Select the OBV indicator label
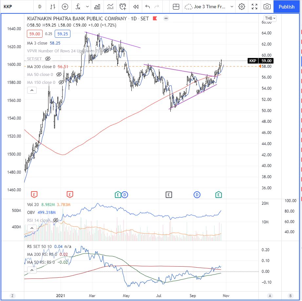 (31, 213)
